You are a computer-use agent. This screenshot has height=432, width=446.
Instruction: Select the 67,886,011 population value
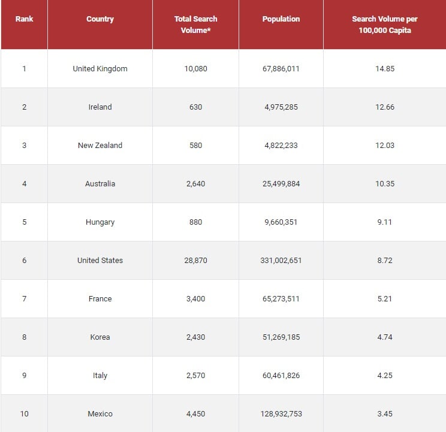281,68
